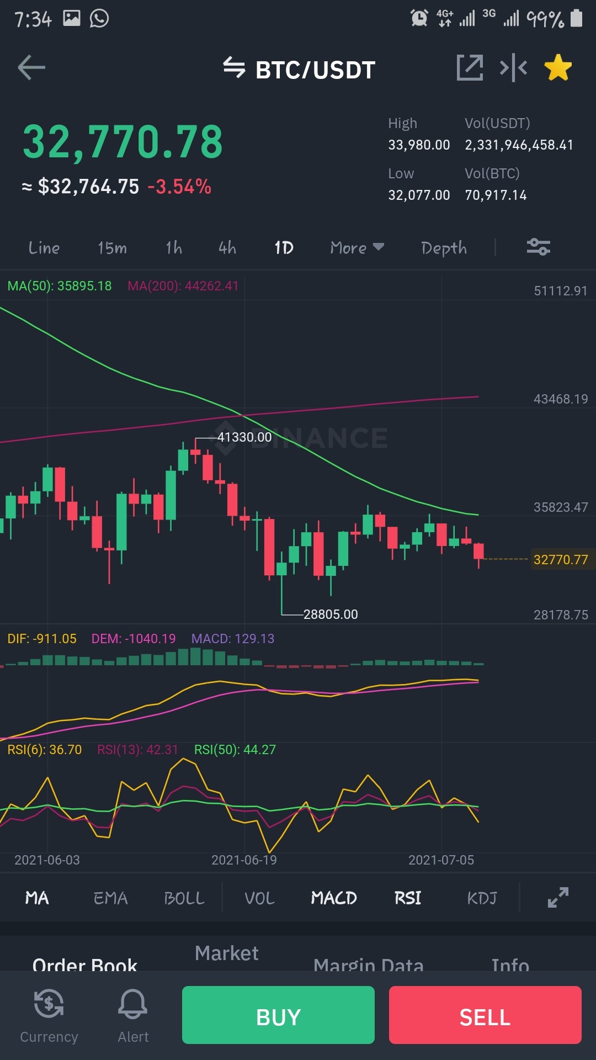Viewport: 596px width, 1060px height.
Task: Open the share chart icon
Action: pos(470,68)
